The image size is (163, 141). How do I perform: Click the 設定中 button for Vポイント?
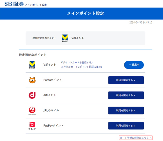(x=134, y=65)
